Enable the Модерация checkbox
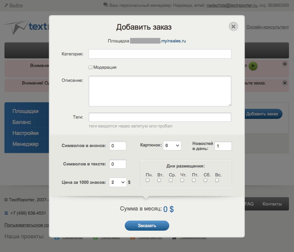This screenshot has height=252, width=294. pos(90,67)
